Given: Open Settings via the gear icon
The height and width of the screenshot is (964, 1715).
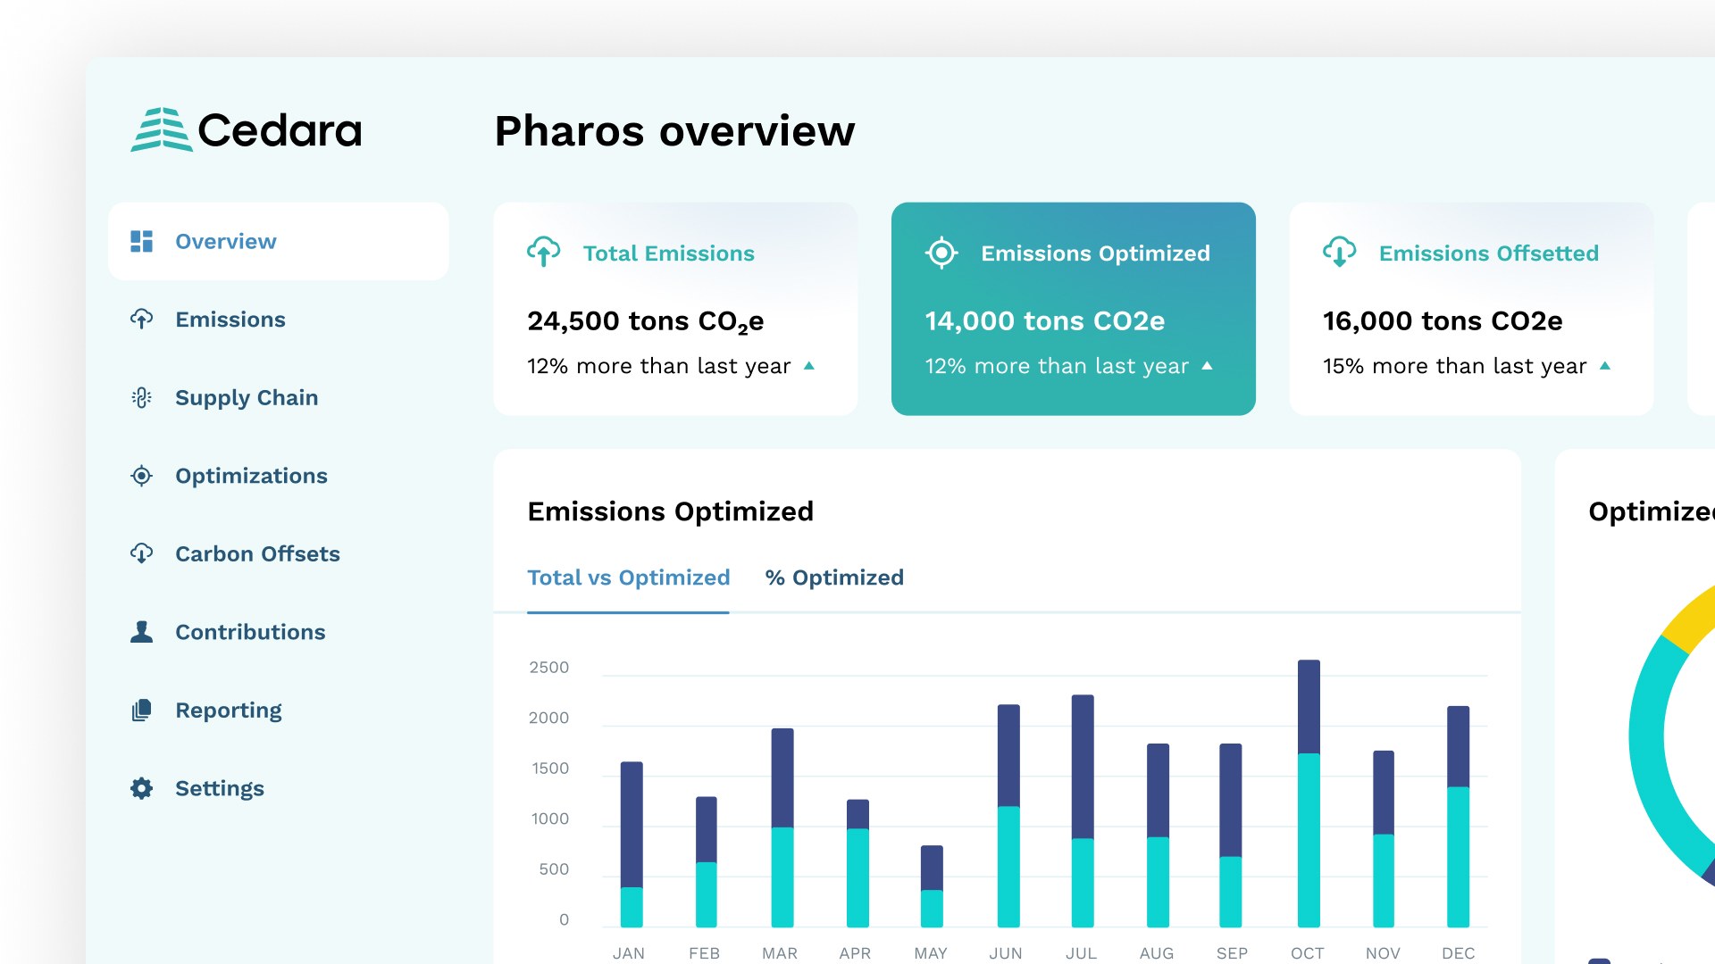Looking at the screenshot, I should click(141, 788).
